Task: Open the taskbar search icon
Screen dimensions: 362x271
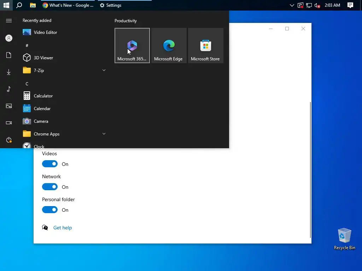Action: click(x=19, y=5)
